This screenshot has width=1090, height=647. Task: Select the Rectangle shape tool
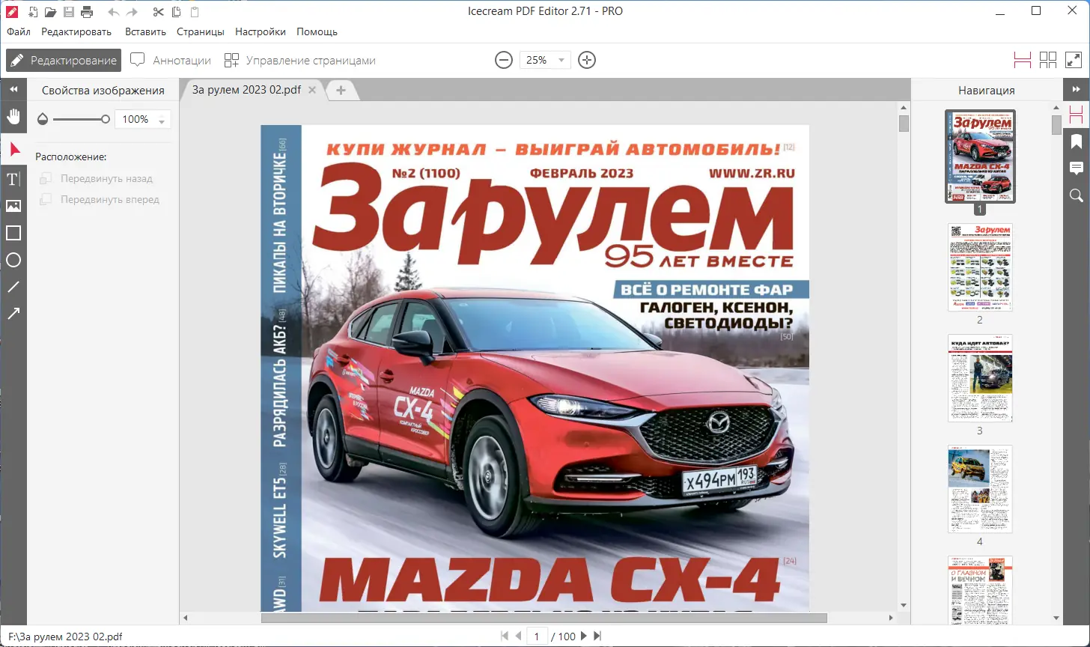point(13,233)
